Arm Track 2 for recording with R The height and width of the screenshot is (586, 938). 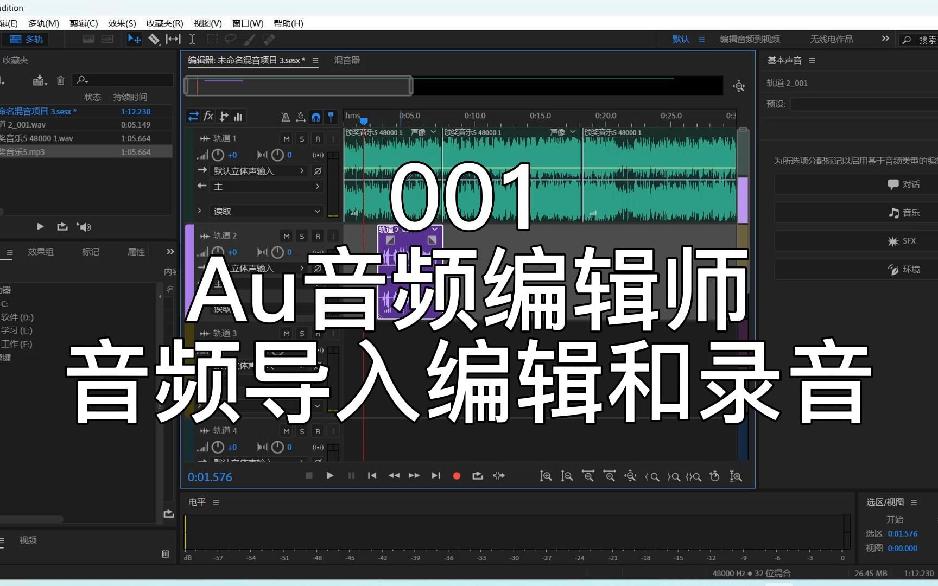click(318, 236)
